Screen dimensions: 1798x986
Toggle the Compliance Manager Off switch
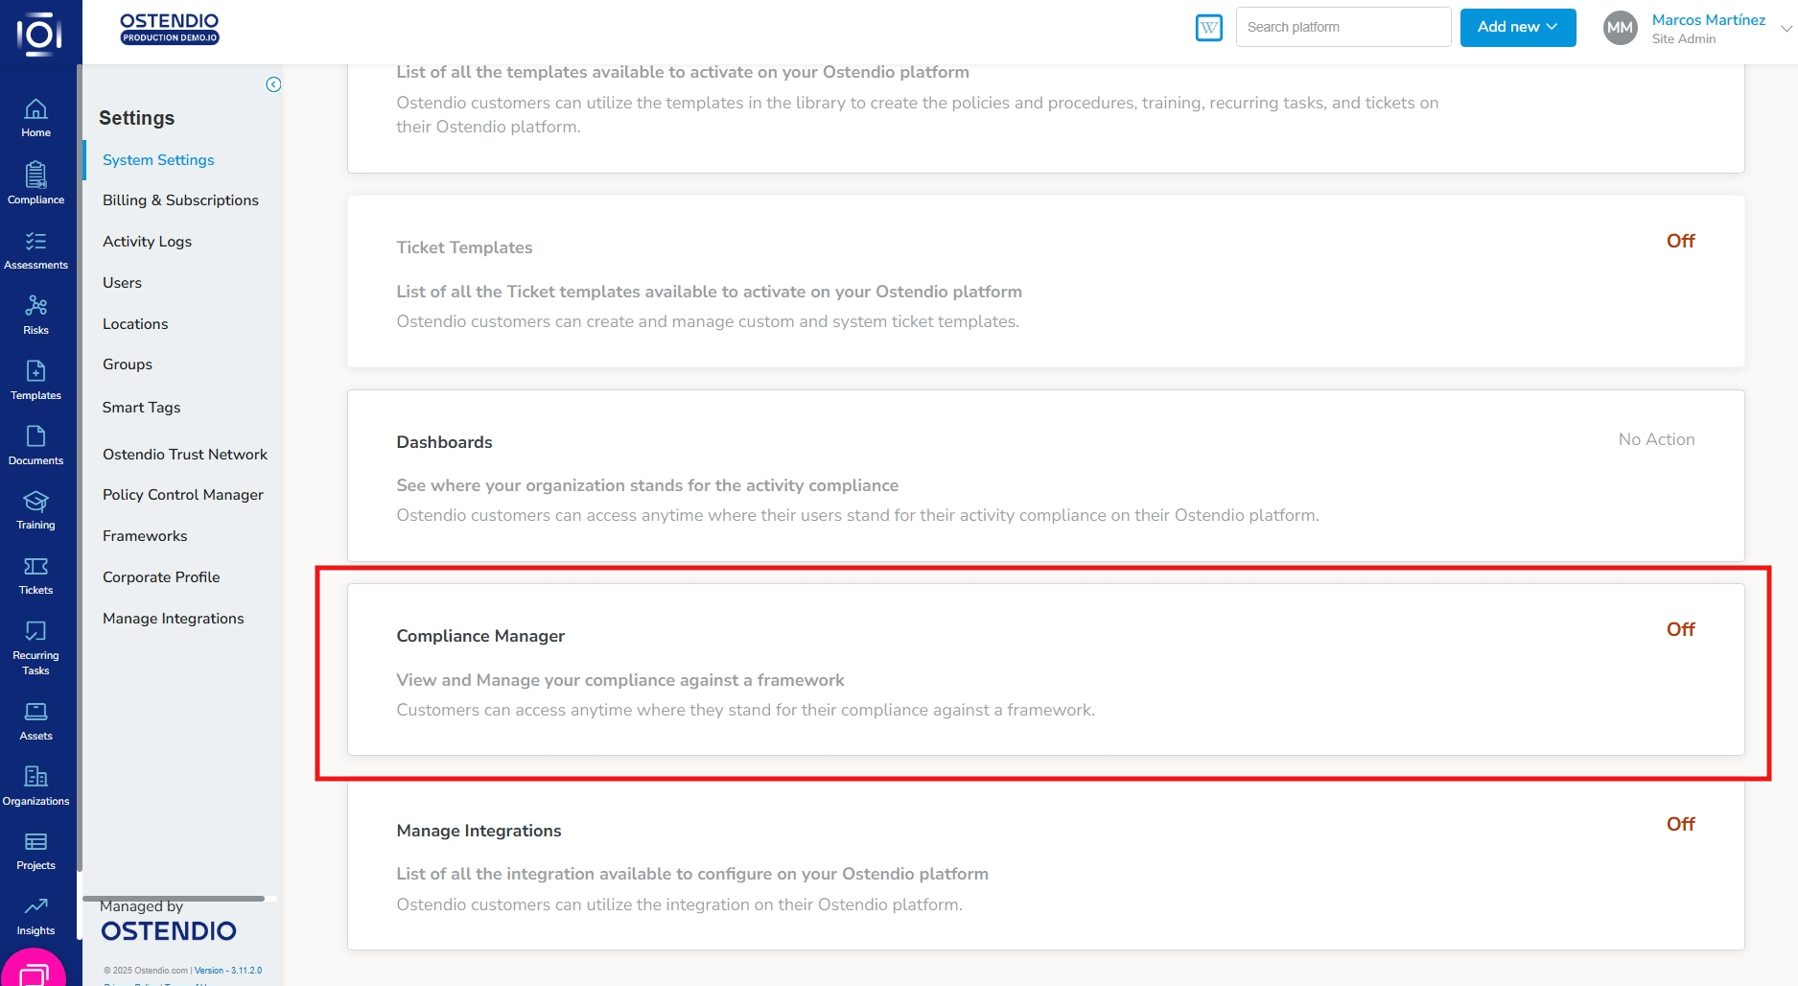tap(1680, 629)
